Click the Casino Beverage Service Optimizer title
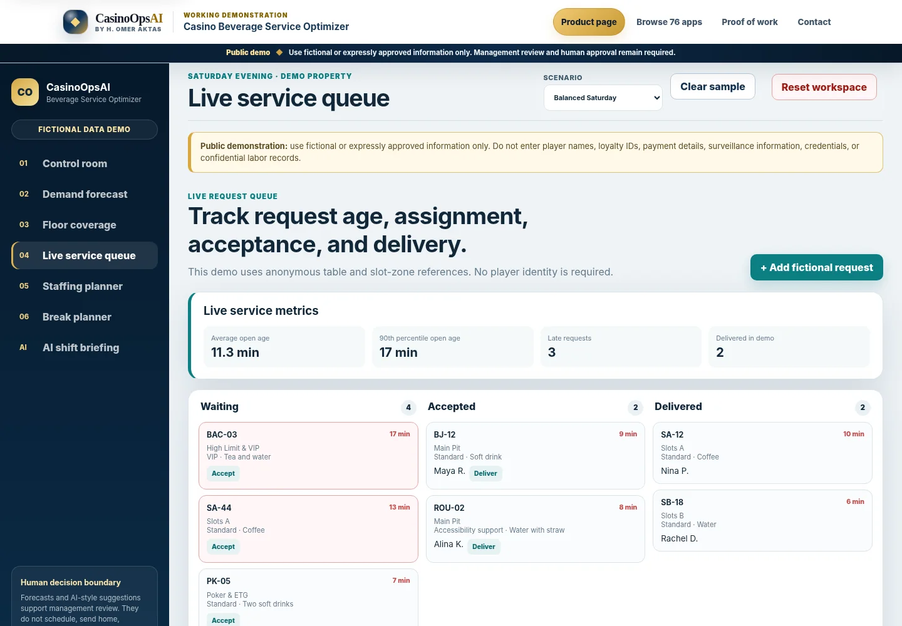Viewport: 902px width, 626px height. [x=266, y=26]
